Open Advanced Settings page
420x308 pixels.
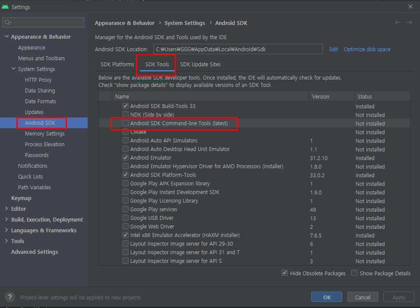[34, 252]
